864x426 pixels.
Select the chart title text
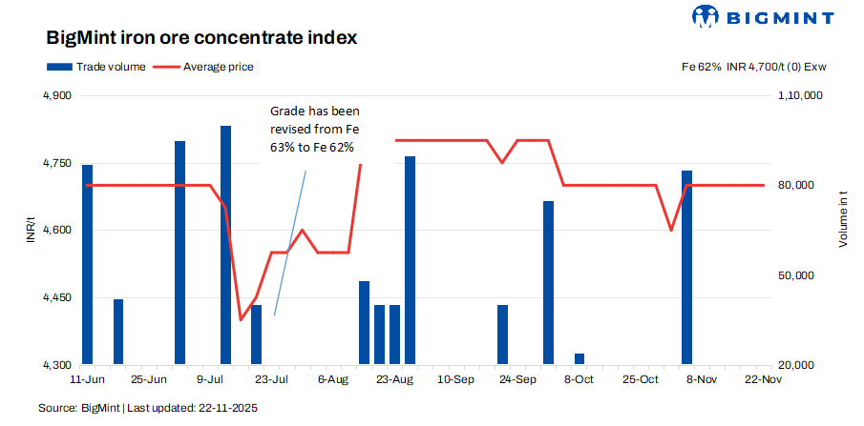201,38
